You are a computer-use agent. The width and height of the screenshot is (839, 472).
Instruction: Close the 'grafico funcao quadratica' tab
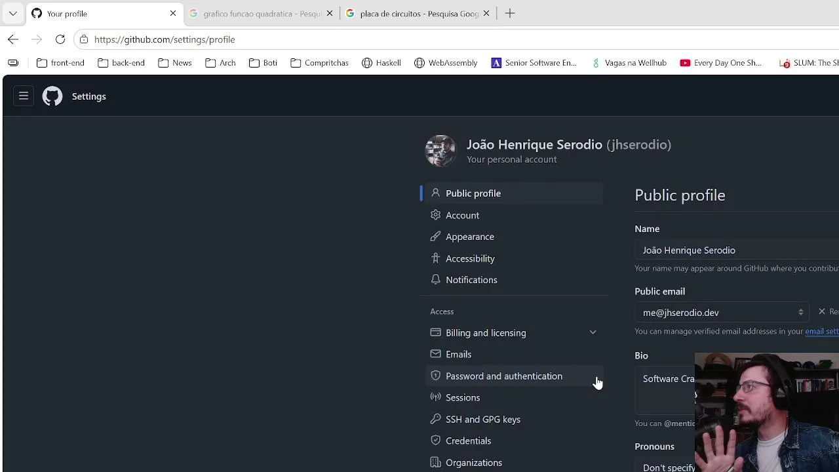[x=330, y=13]
